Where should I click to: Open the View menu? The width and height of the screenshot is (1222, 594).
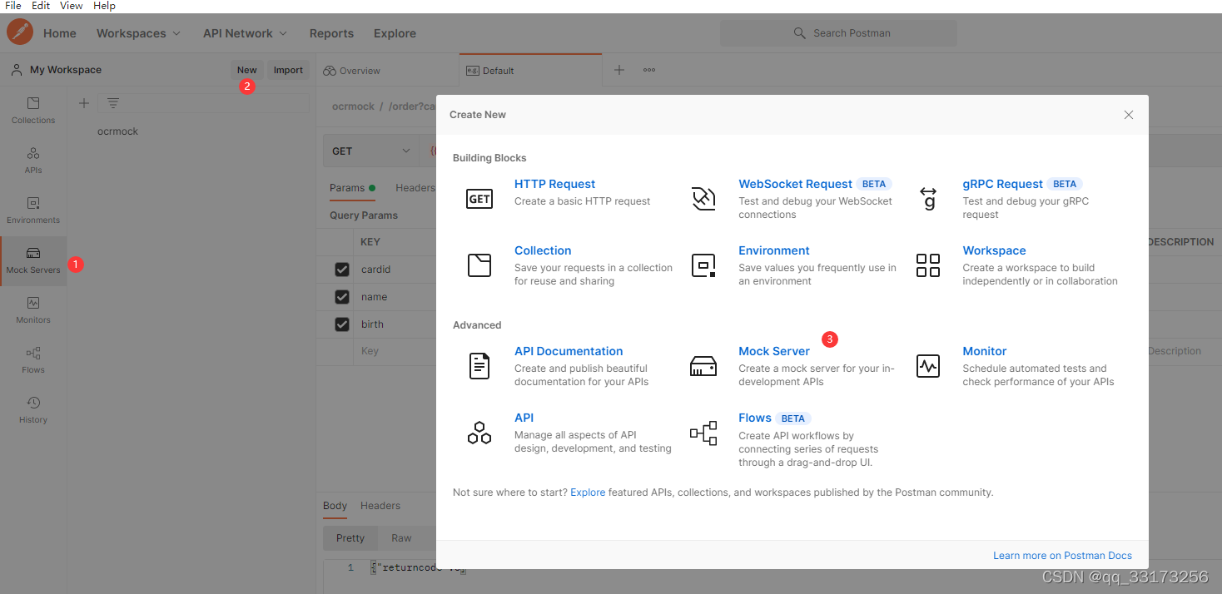click(x=72, y=6)
